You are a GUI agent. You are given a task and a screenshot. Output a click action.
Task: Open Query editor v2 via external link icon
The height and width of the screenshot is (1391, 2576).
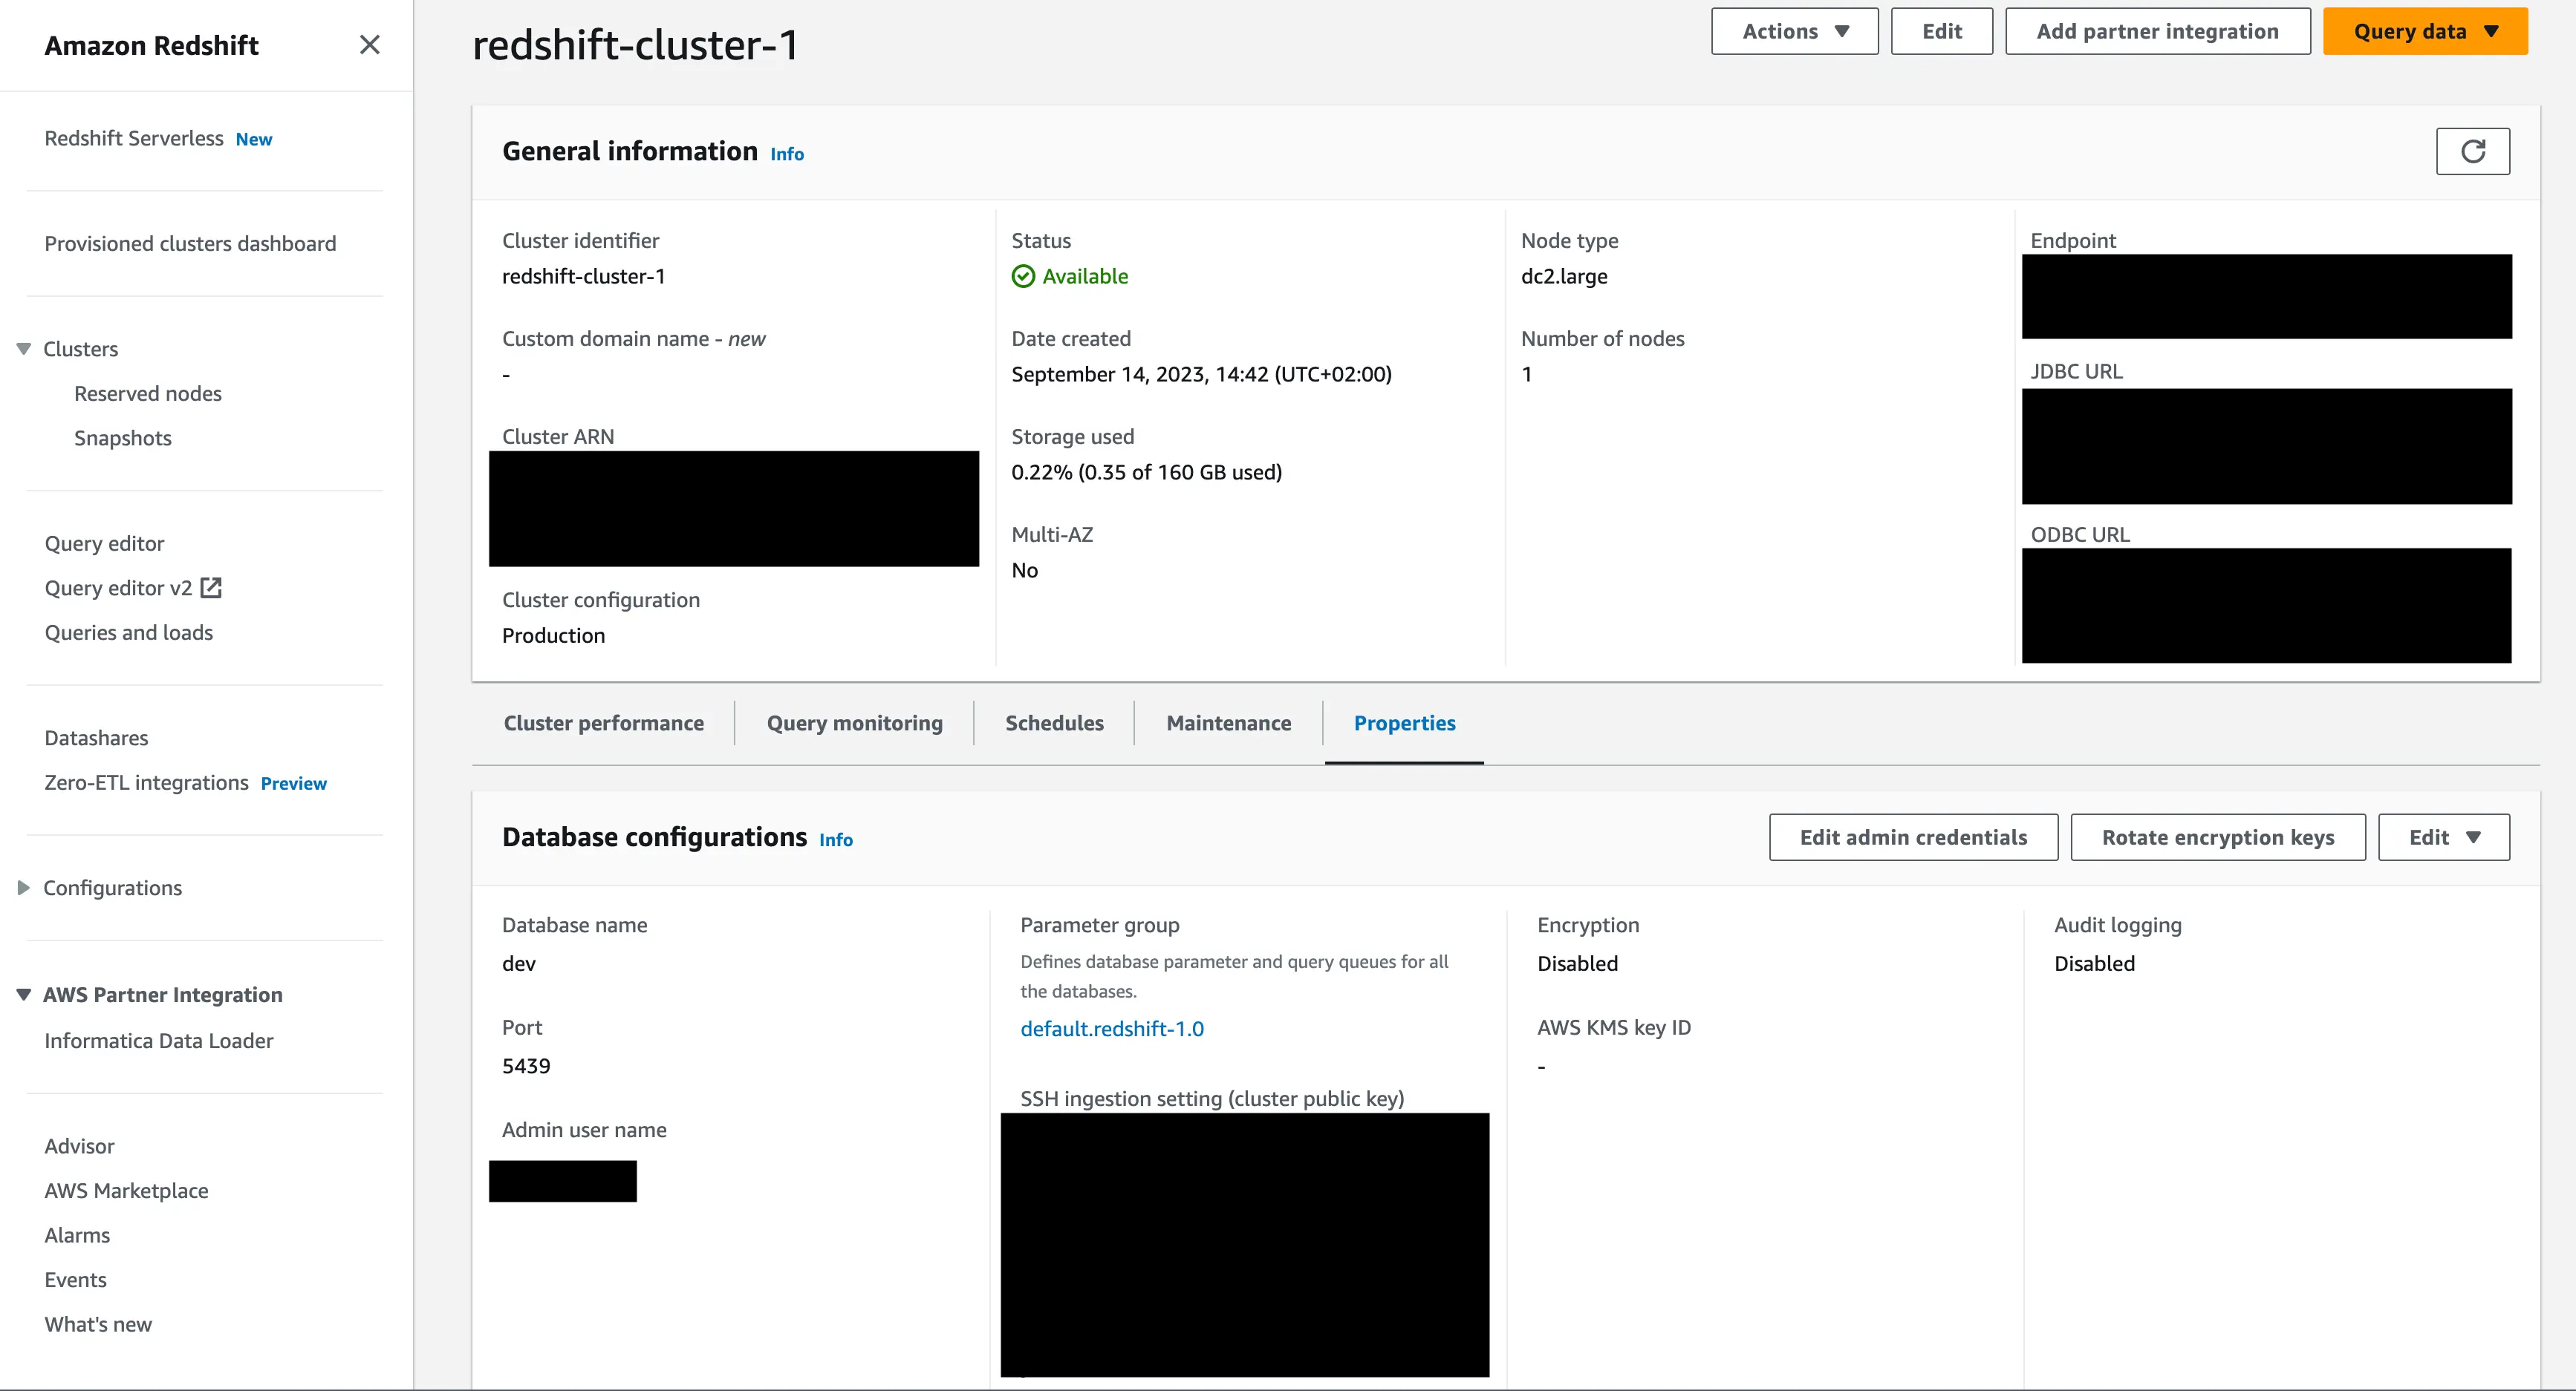[211, 588]
